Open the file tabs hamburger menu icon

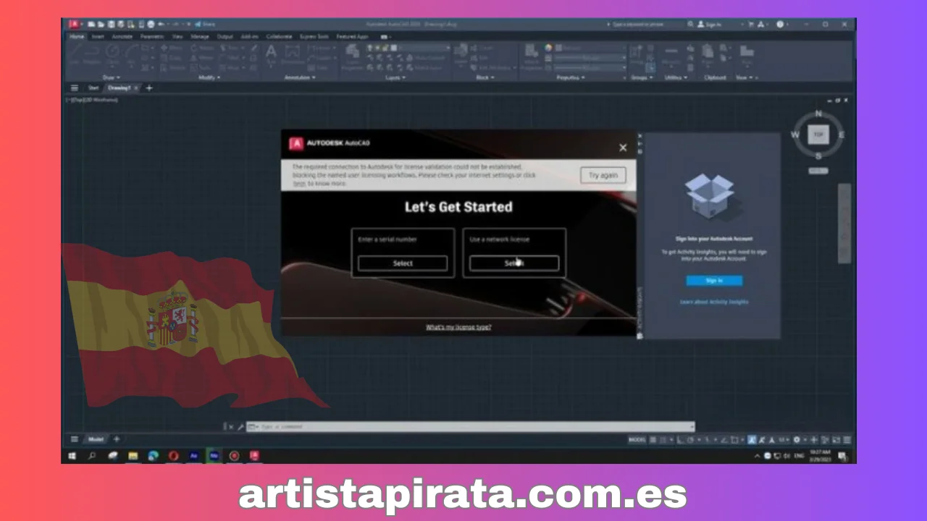(x=74, y=88)
